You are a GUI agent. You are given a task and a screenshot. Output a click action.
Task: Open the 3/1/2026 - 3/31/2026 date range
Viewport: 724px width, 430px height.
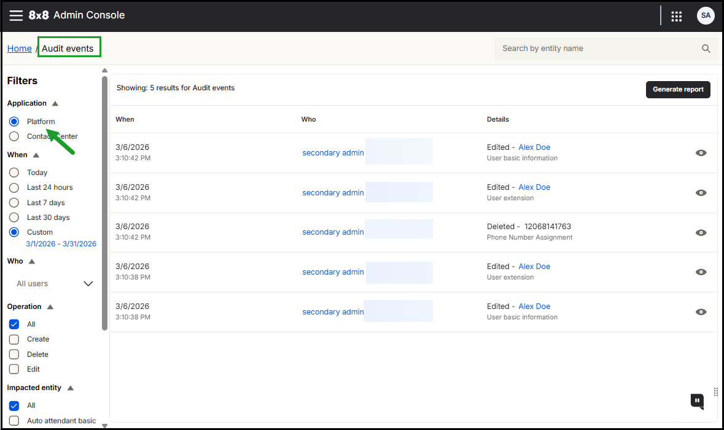[x=61, y=244]
